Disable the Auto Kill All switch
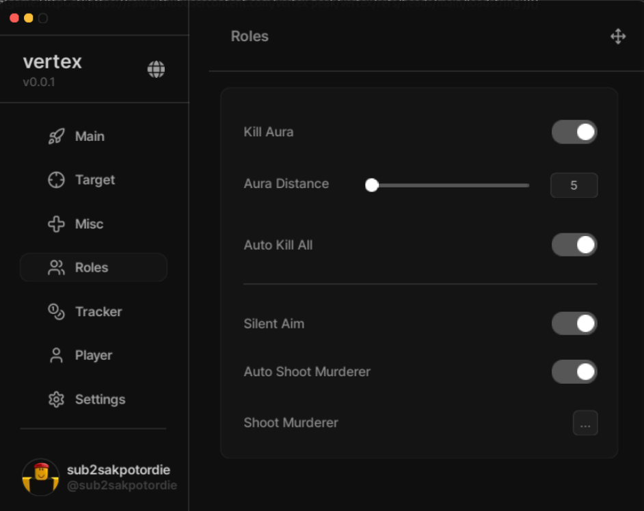Image resolution: width=644 pixels, height=511 pixels. tap(574, 245)
